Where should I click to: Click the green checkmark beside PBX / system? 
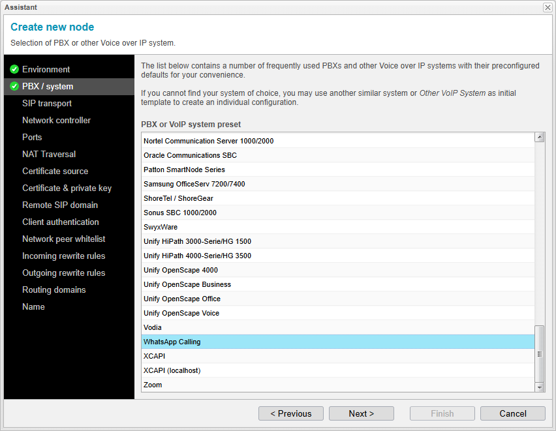[14, 85]
